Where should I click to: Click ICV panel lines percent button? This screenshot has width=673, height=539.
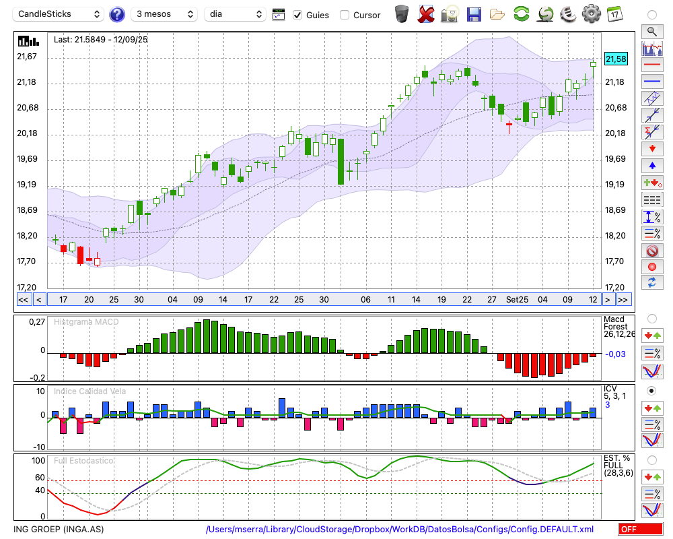(652, 424)
